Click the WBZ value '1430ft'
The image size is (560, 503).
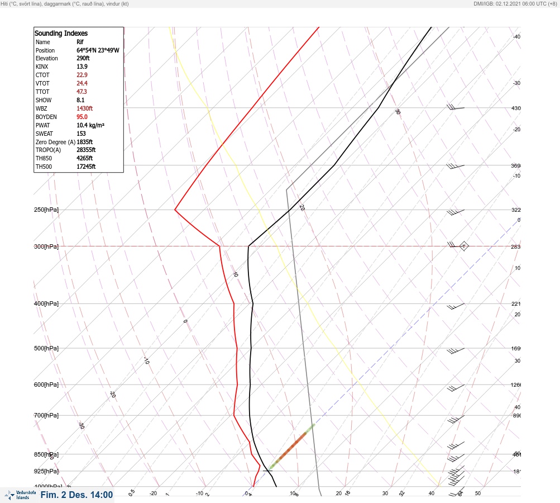coord(85,108)
